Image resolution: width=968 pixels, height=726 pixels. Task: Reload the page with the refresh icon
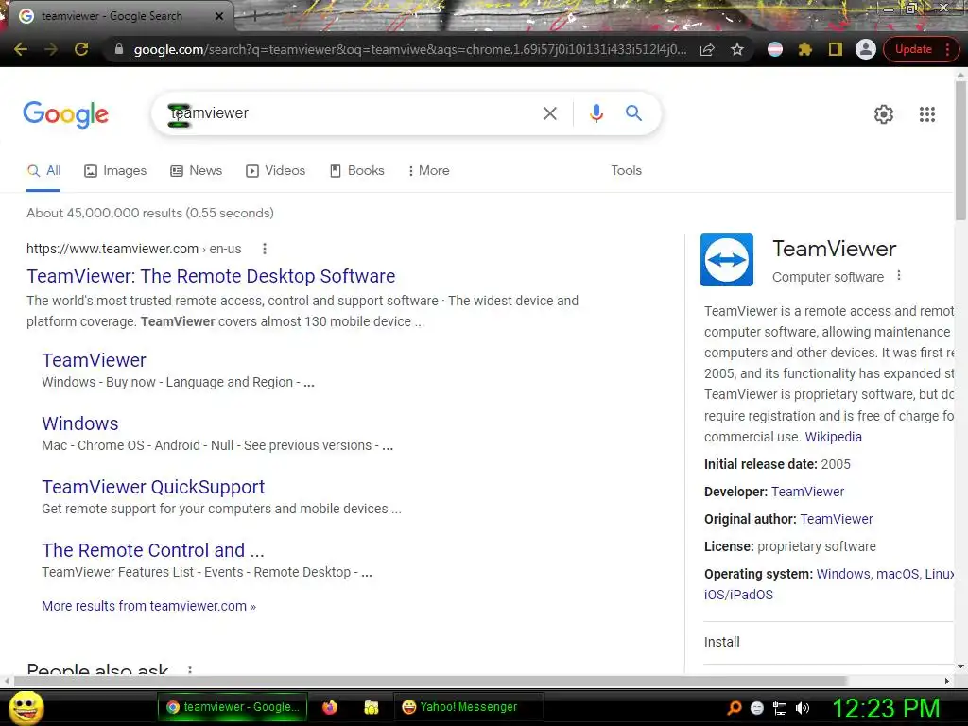point(81,49)
